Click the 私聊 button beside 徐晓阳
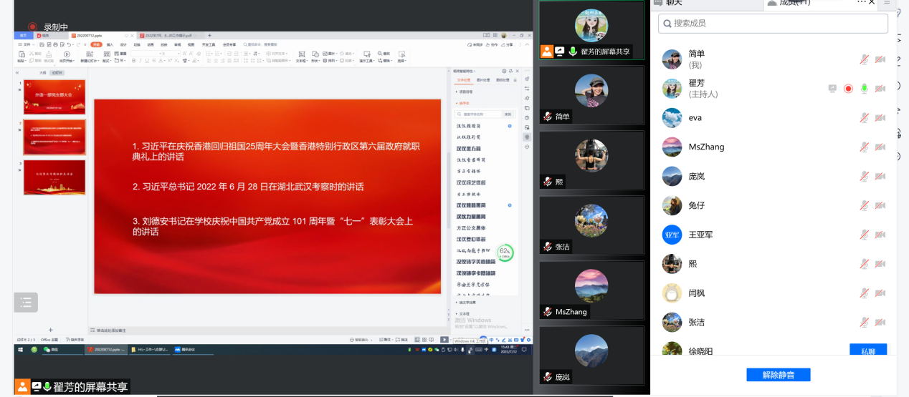Viewport: 909px width, 397px height. (x=868, y=351)
